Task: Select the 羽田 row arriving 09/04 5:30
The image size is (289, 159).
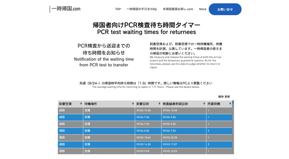Action: point(145,131)
